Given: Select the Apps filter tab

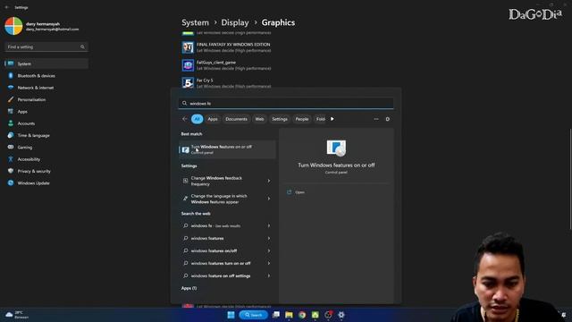Looking at the screenshot, I should point(213,119).
